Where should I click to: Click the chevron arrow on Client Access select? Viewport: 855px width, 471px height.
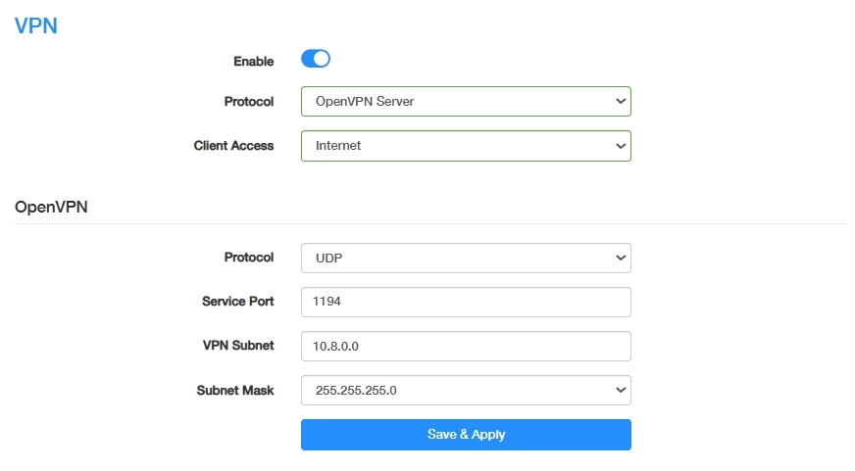pos(620,146)
